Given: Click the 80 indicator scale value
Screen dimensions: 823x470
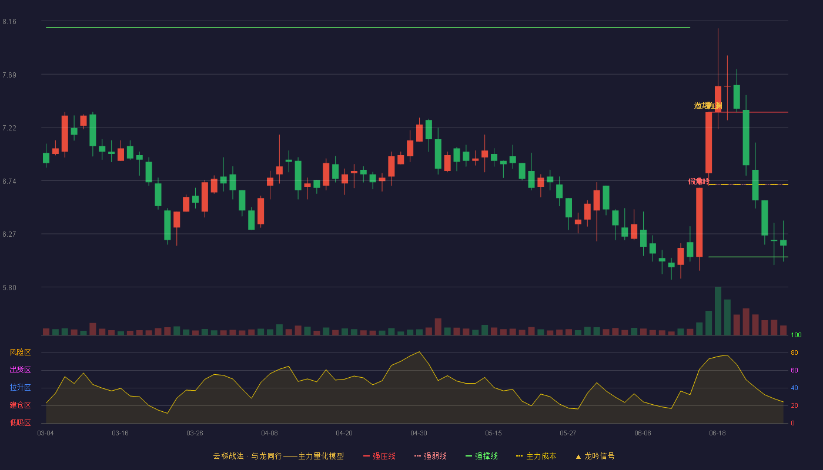Looking at the screenshot, I should (x=794, y=352).
